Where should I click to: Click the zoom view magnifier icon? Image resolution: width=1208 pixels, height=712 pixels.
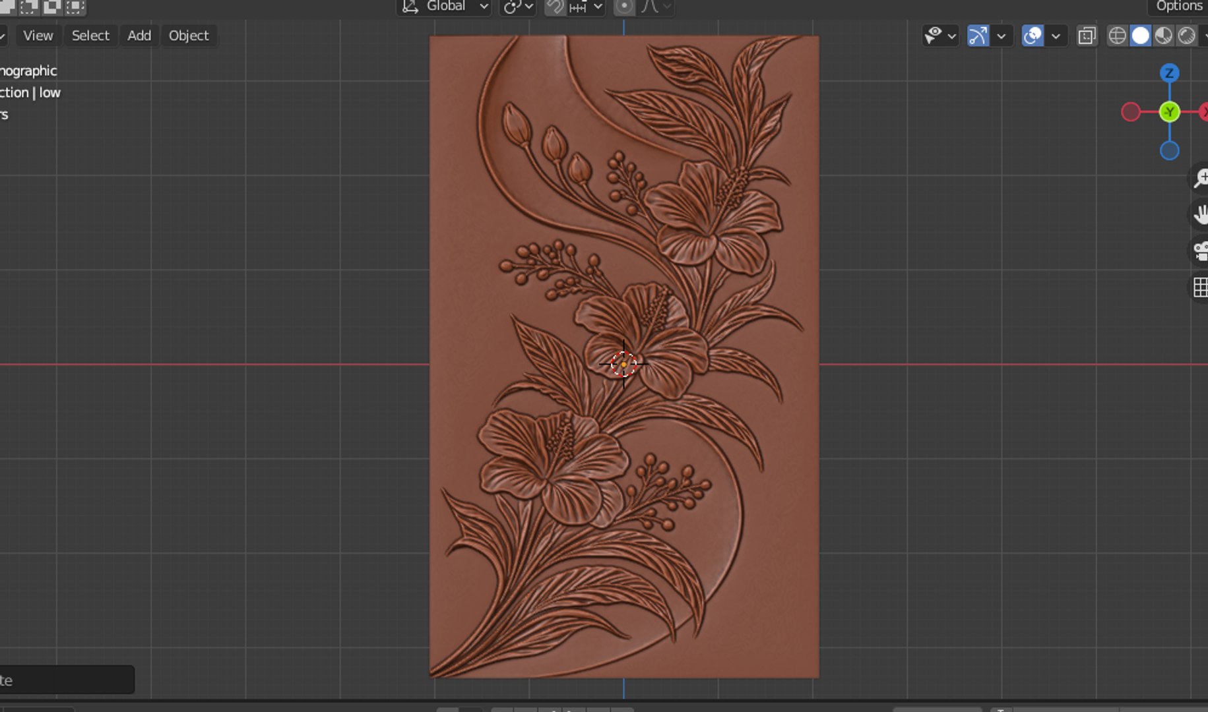(1200, 178)
